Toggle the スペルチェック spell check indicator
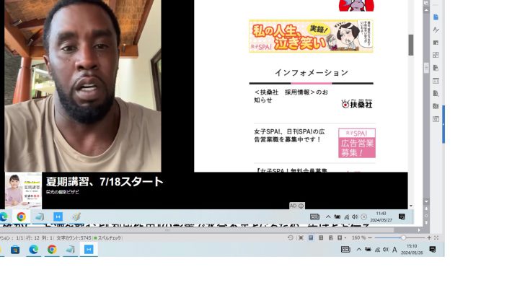The image size is (512, 288). (x=107, y=238)
